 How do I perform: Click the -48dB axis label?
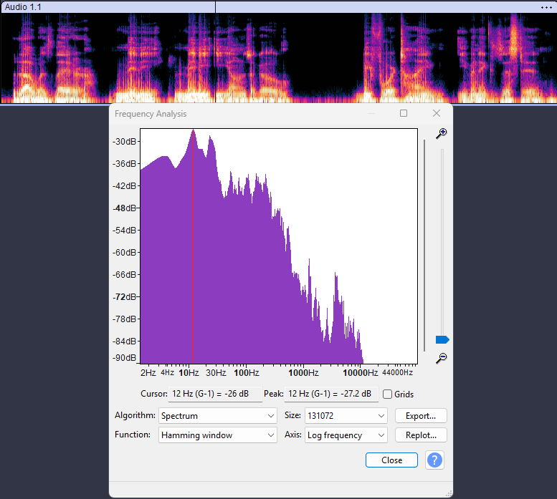click(x=124, y=208)
